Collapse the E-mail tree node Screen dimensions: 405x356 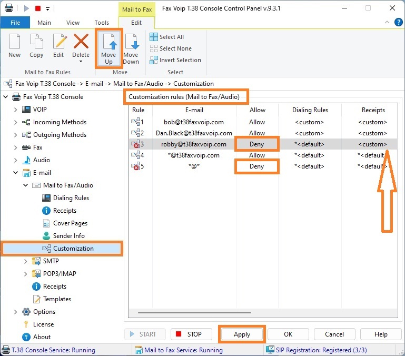(15, 173)
